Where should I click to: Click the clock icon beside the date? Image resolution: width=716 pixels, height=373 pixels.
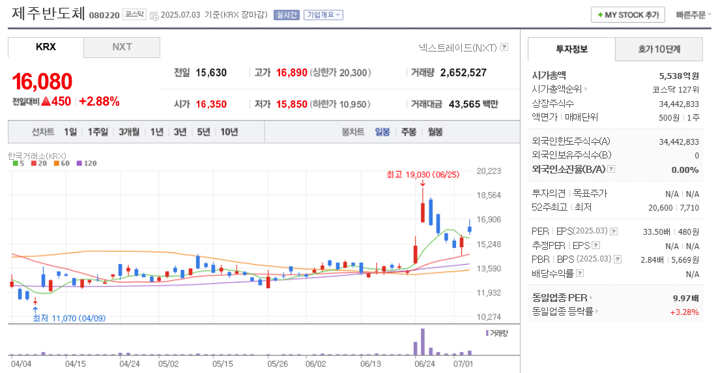154,16
